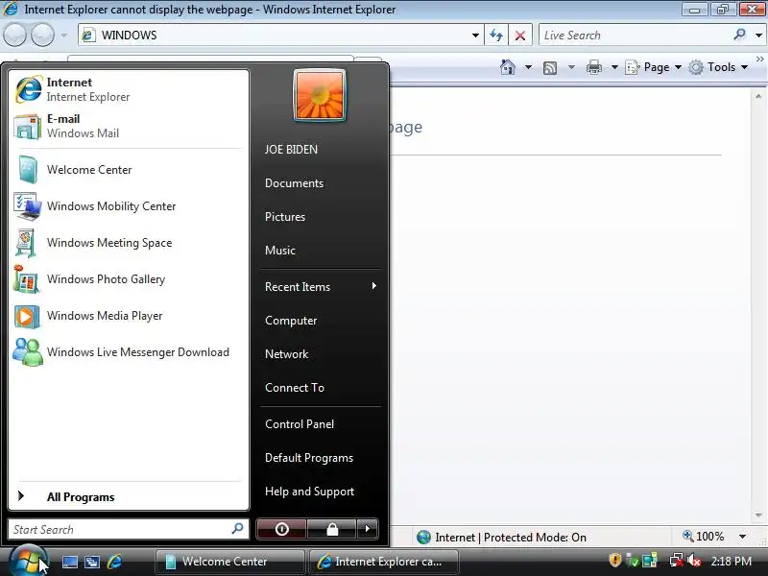Screen dimensions: 768x576
Task: Open Feeds dropdown arrow
Action: [571, 67]
